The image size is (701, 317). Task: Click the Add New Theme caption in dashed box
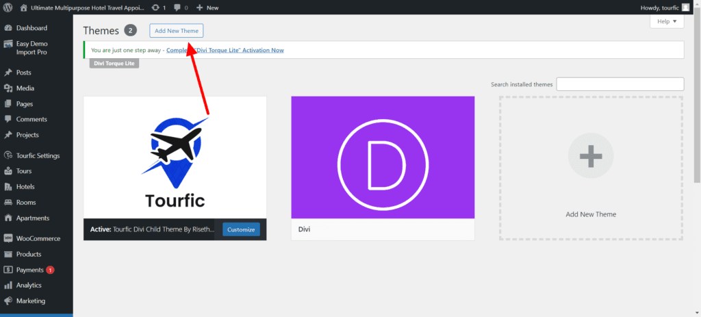[x=591, y=214]
